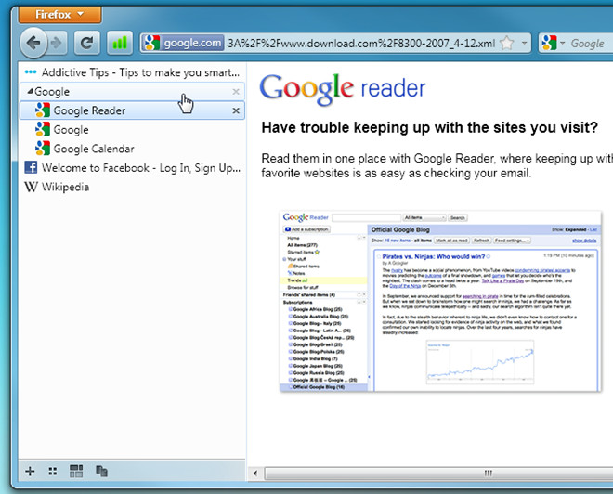Click the Google Reader preview screenshot

[440, 302]
